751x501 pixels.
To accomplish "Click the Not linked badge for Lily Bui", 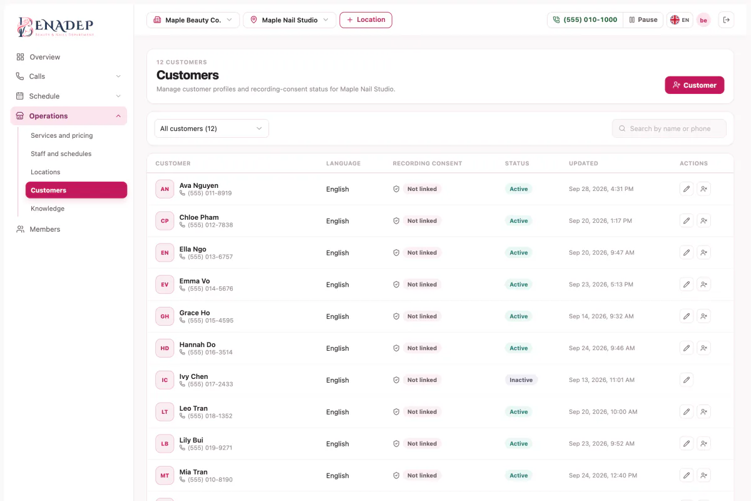I will pos(422,443).
